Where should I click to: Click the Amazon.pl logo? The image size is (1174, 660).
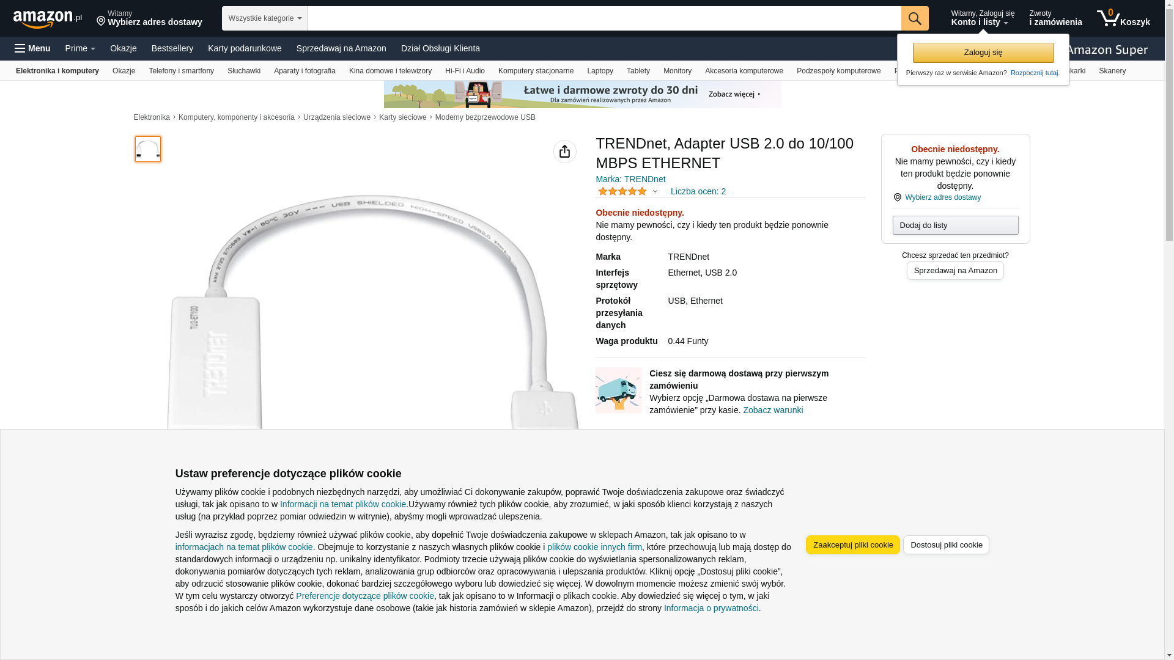pyautogui.click(x=48, y=18)
